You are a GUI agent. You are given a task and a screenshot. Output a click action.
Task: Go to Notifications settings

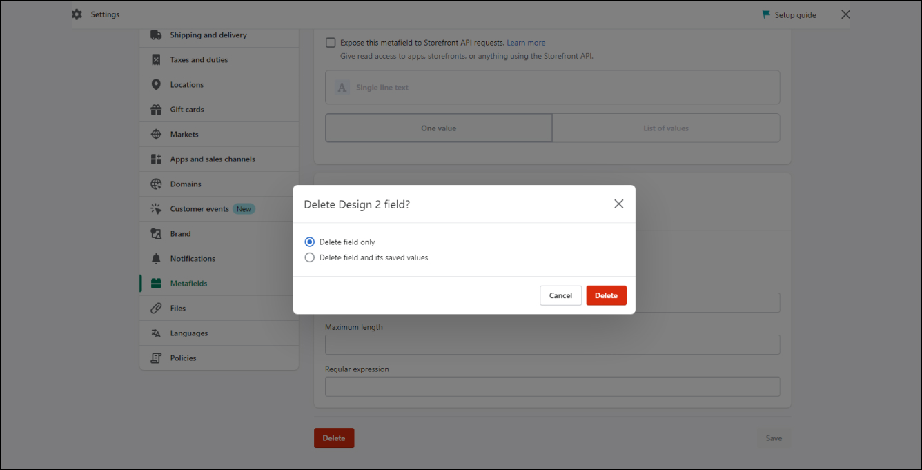tap(219, 259)
